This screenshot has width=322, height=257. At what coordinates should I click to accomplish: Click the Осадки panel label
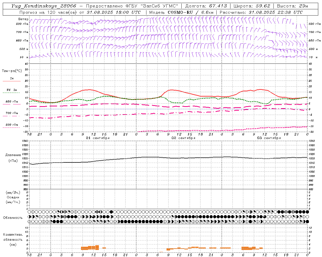point(13,197)
